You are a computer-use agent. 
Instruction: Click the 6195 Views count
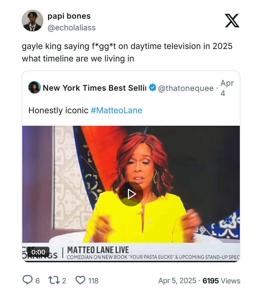[x=221, y=281]
